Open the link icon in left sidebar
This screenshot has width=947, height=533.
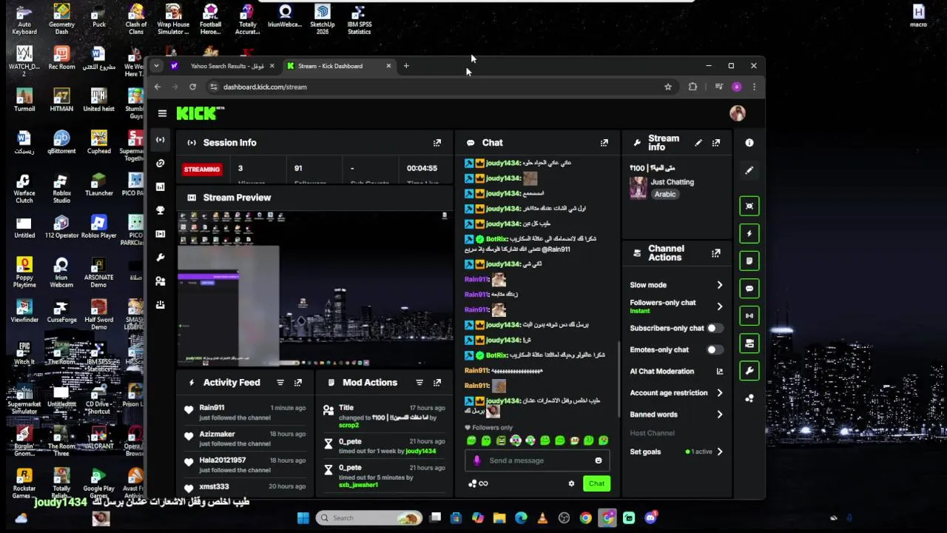pos(161,164)
